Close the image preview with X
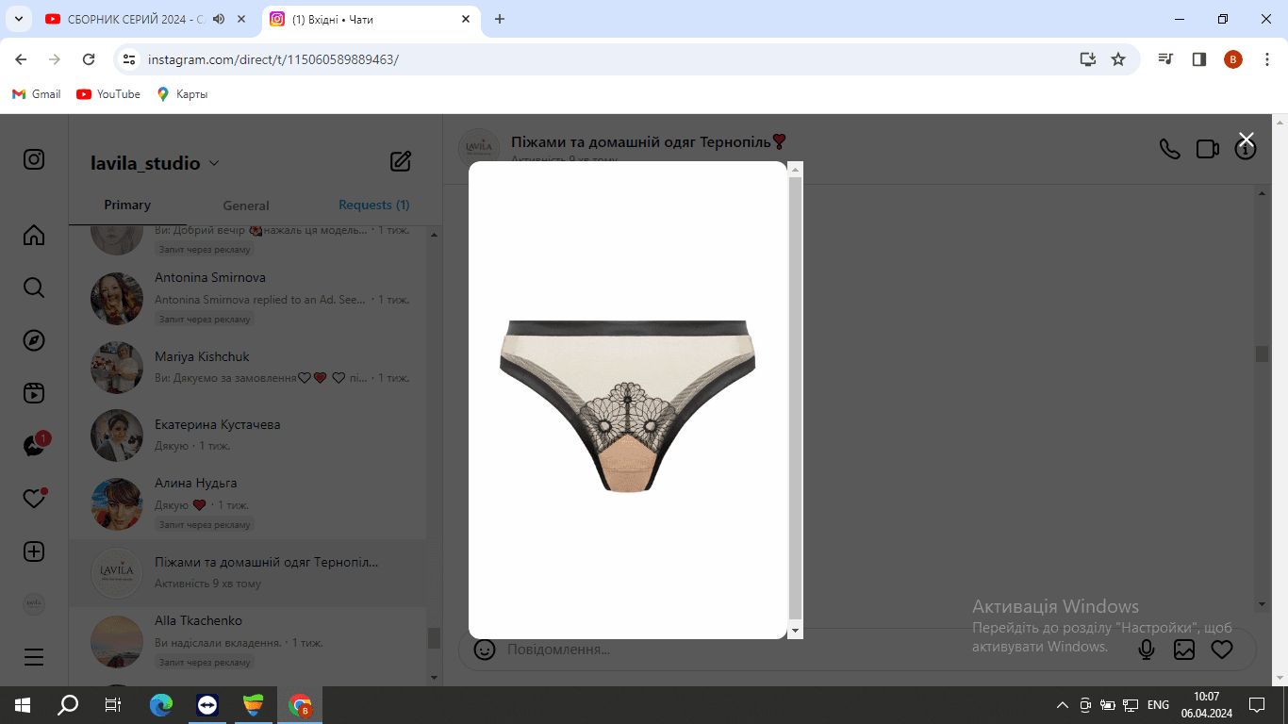Image resolution: width=1288 pixels, height=724 pixels. (x=1247, y=140)
